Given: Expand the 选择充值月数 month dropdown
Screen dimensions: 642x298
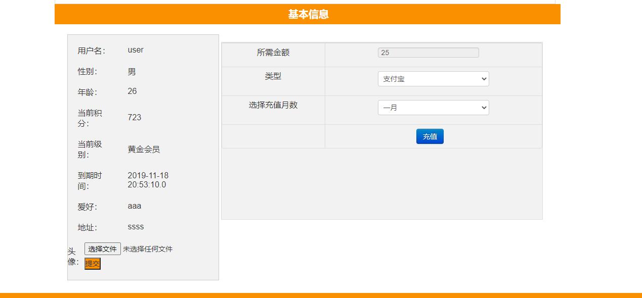Looking at the screenshot, I should pyautogui.click(x=433, y=107).
